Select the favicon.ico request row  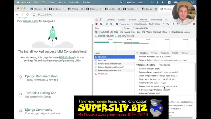[114, 74]
